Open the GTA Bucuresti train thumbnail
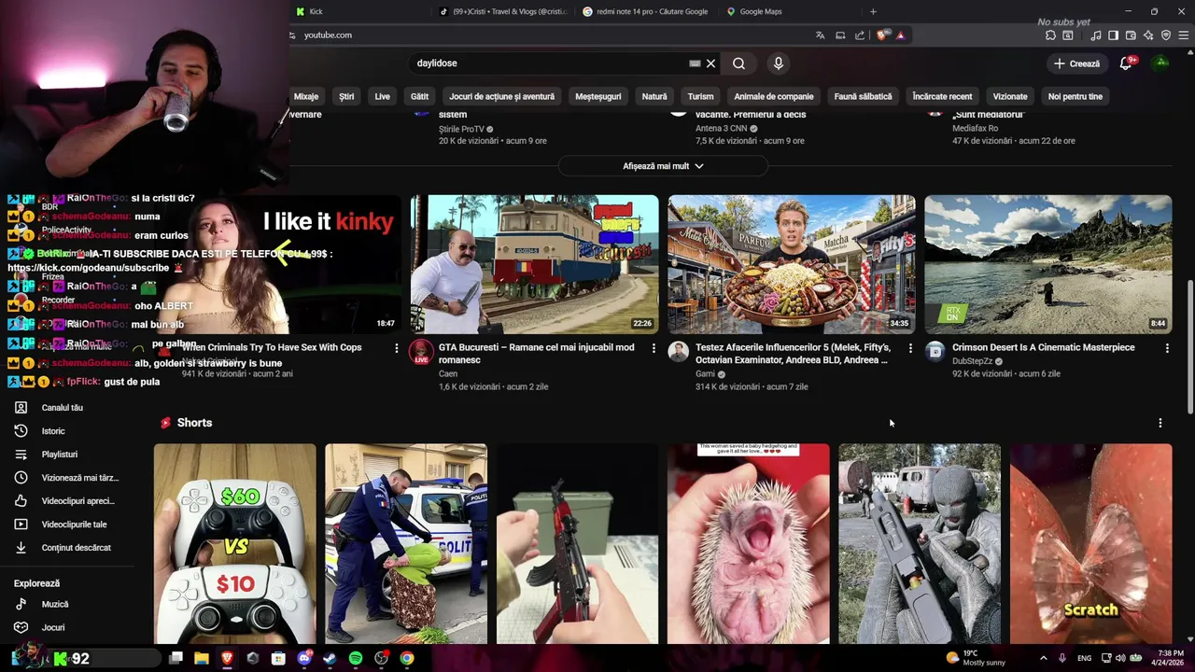 [535, 264]
